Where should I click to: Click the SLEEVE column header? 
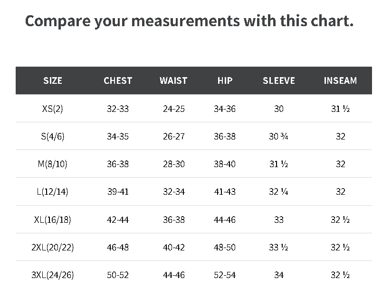click(279, 80)
